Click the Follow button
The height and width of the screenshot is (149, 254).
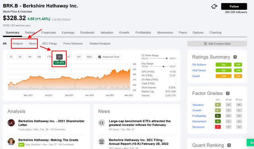234,6
